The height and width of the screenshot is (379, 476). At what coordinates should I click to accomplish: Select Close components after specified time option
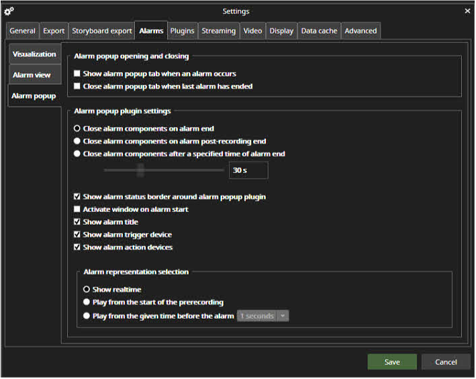77,154
